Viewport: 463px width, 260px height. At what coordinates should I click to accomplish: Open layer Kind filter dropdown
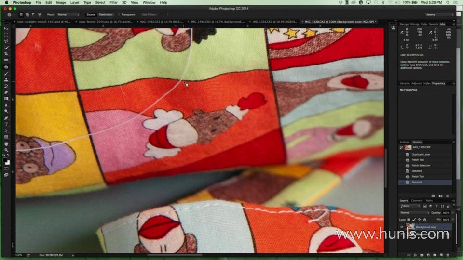click(410, 206)
